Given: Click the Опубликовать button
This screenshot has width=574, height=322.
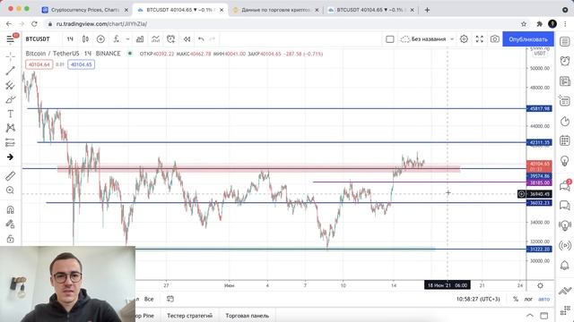Looking at the screenshot, I should [x=528, y=39].
